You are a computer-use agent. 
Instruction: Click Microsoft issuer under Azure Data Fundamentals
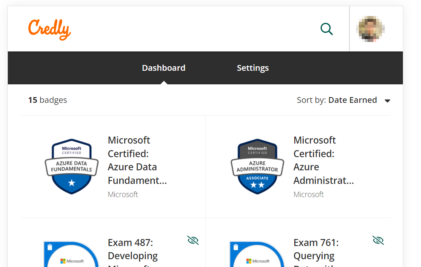123,194
